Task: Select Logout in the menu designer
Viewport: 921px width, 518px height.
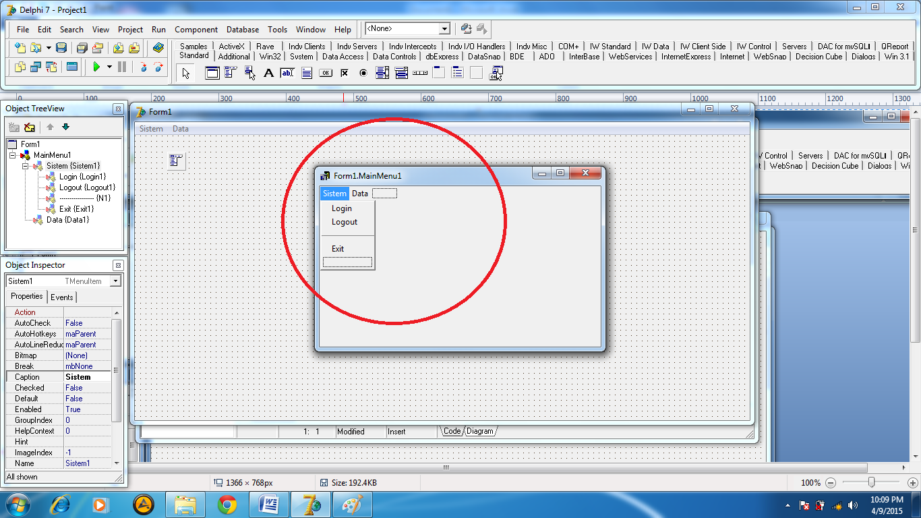Action: pyautogui.click(x=345, y=222)
